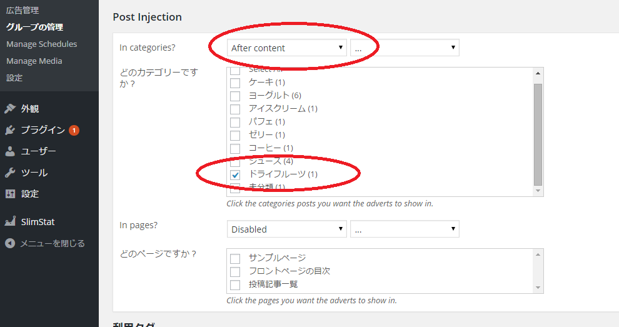Viewport: 619px width, 327px height.
Task: Click the plugin update count badge
Action: [x=74, y=130]
